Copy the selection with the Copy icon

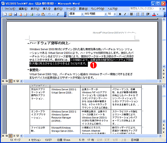click(38, 14)
